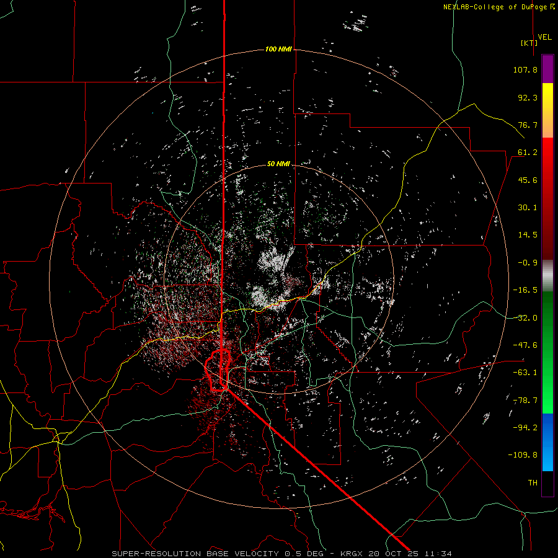
Task: Click the 50 NMI range ring label
Action: 278,164
